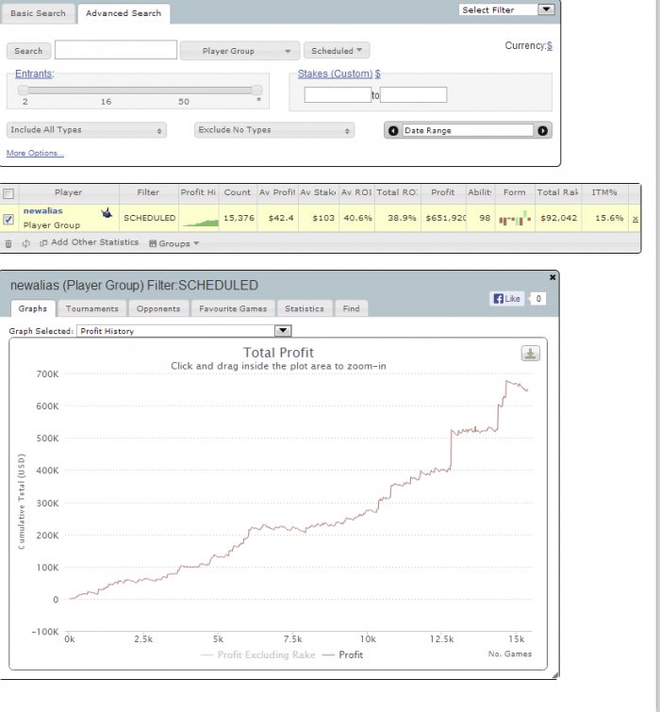The height and width of the screenshot is (712, 660).
Task: Toggle Profit Excluding Rake legend series
Action: click(257, 654)
